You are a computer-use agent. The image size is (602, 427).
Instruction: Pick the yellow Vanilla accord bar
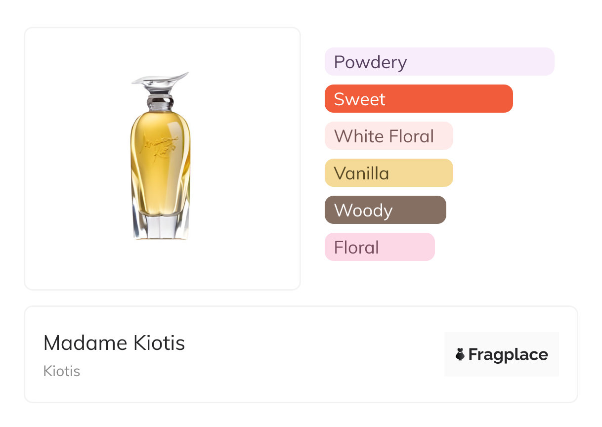click(388, 173)
